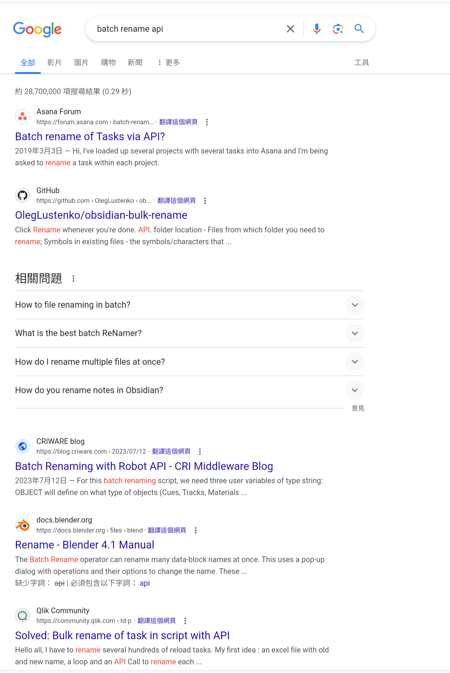Clear the search query with the X icon

click(x=290, y=29)
